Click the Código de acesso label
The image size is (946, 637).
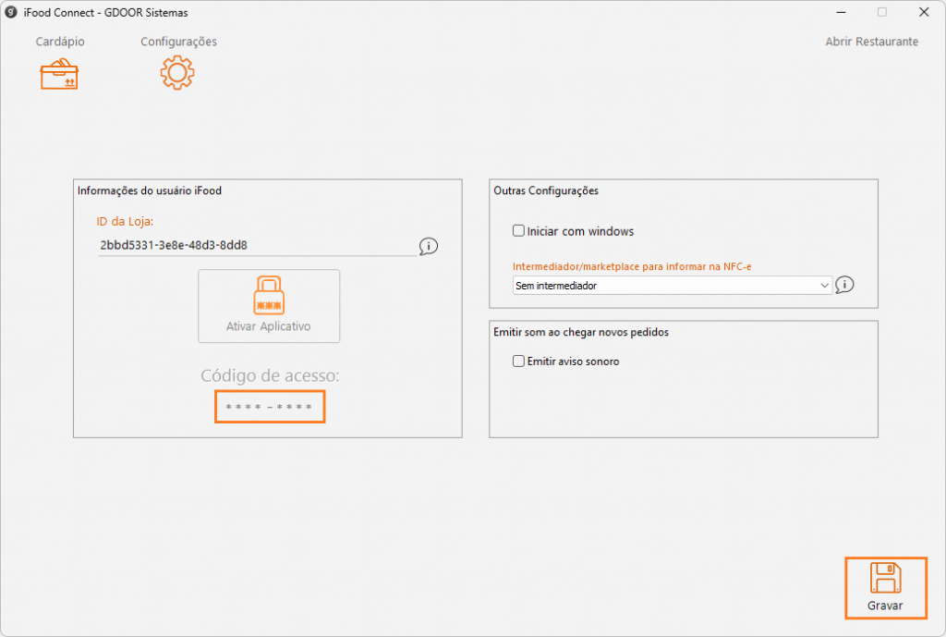270,375
